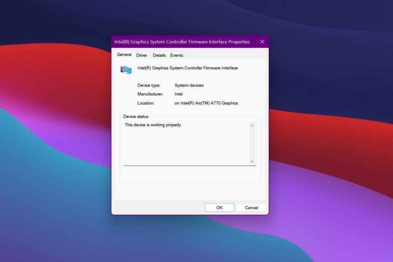Click the 'System devices' value
Image resolution: width=393 pixels, height=262 pixels.
point(189,85)
